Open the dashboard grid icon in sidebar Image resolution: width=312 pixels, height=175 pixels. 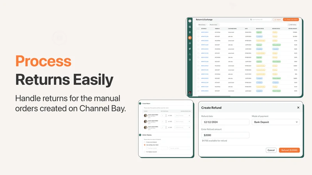click(190, 27)
